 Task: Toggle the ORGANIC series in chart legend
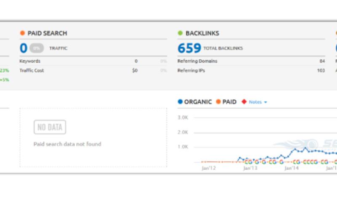coord(195,102)
